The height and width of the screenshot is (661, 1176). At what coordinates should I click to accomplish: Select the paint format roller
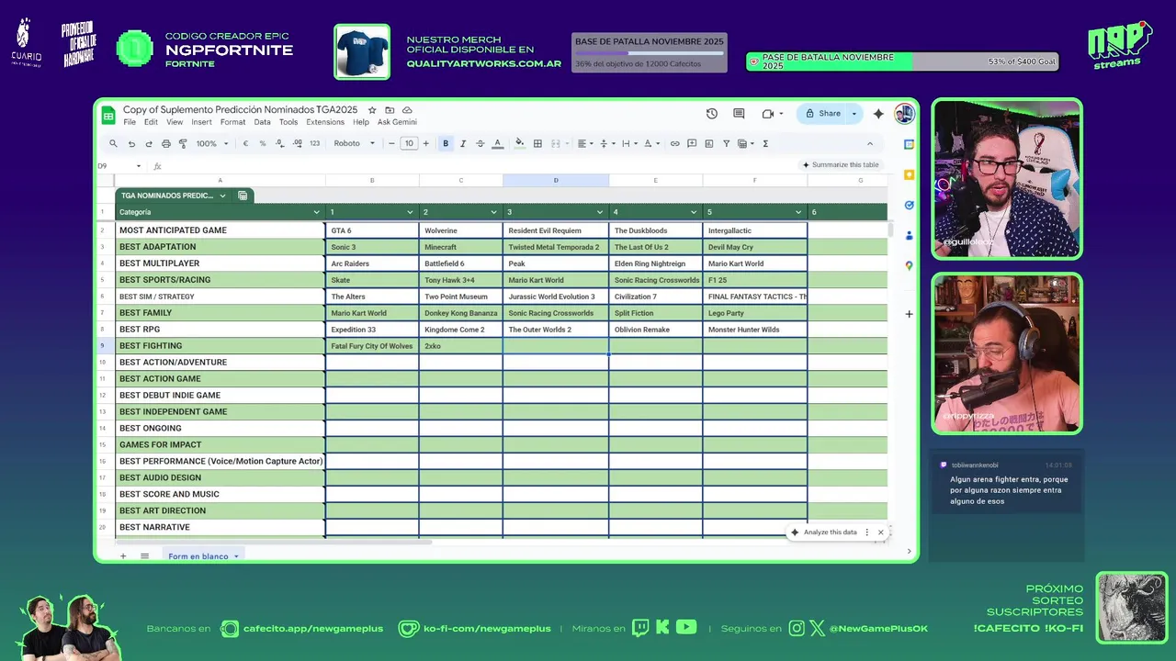coord(183,143)
